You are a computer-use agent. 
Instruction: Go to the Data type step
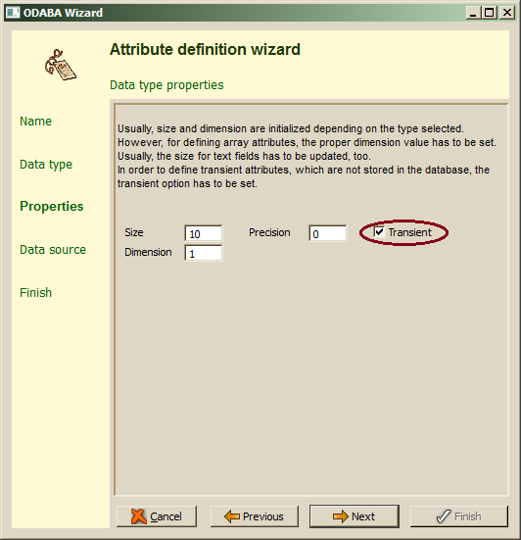coord(46,165)
